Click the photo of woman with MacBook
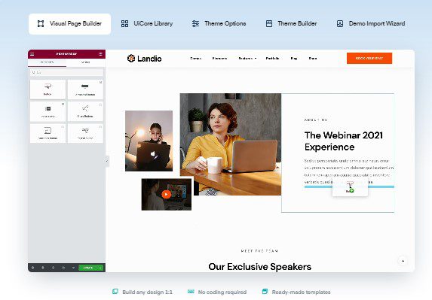Screen dimensions: 432x300 (149, 141)
